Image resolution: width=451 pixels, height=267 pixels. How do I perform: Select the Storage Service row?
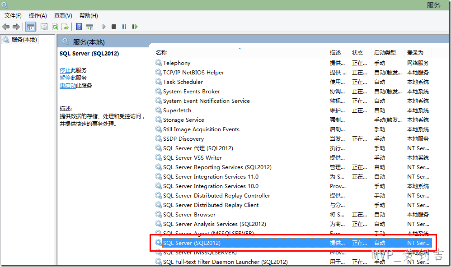293,120
